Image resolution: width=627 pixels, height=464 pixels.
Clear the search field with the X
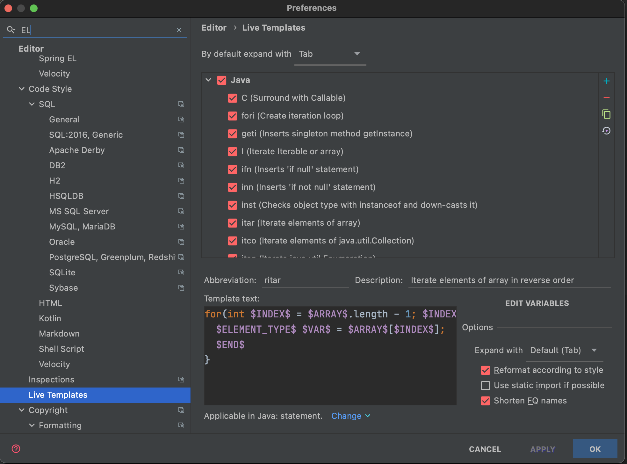(179, 30)
